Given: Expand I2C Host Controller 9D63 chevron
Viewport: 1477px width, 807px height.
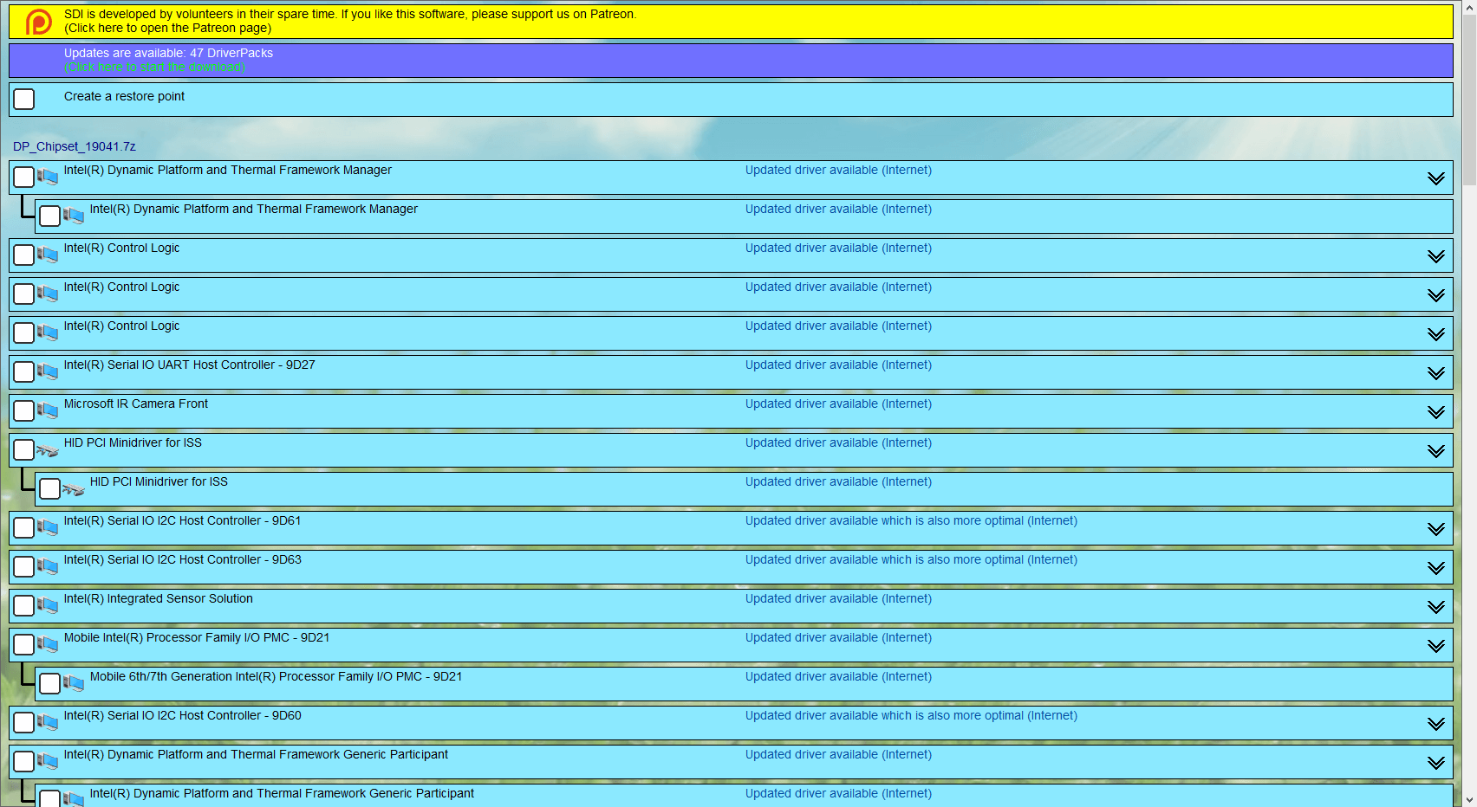Looking at the screenshot, I should 1436,568.
